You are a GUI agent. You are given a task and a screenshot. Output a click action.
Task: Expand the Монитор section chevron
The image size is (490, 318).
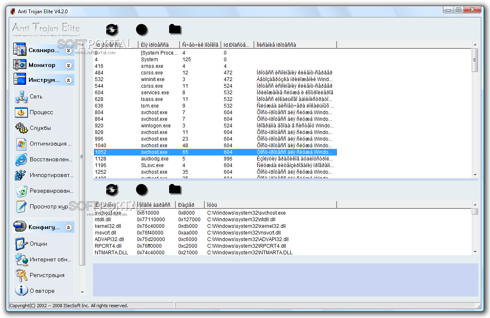click(69, 65)
